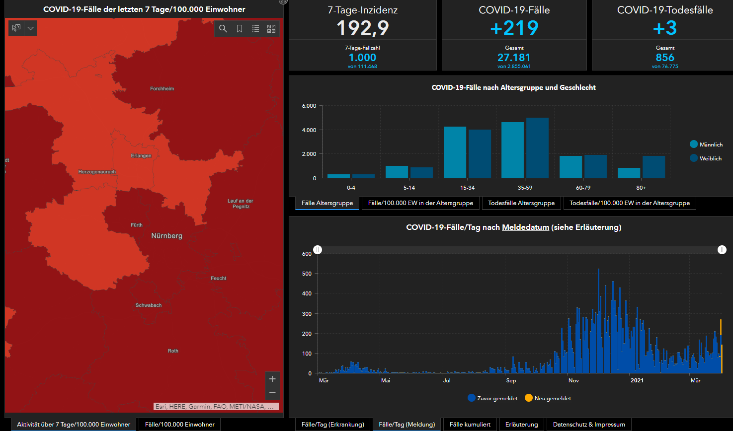The height and width of the screenshot is (431, 733).
Task: Activate the map feature selection tool
Action: tap(16, 28)
